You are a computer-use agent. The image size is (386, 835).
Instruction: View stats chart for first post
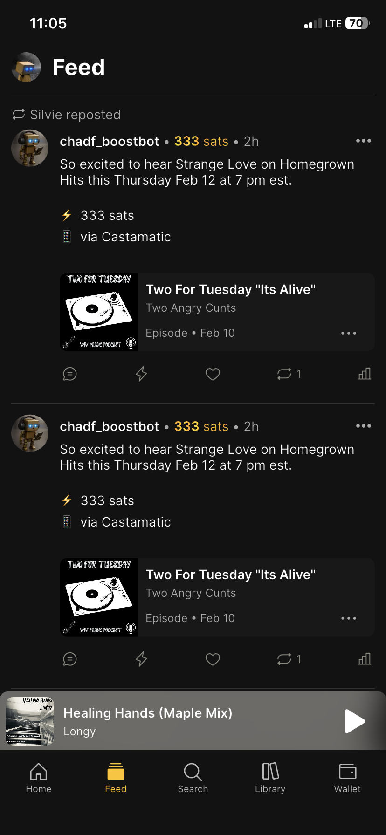click(x=364, y=374)
